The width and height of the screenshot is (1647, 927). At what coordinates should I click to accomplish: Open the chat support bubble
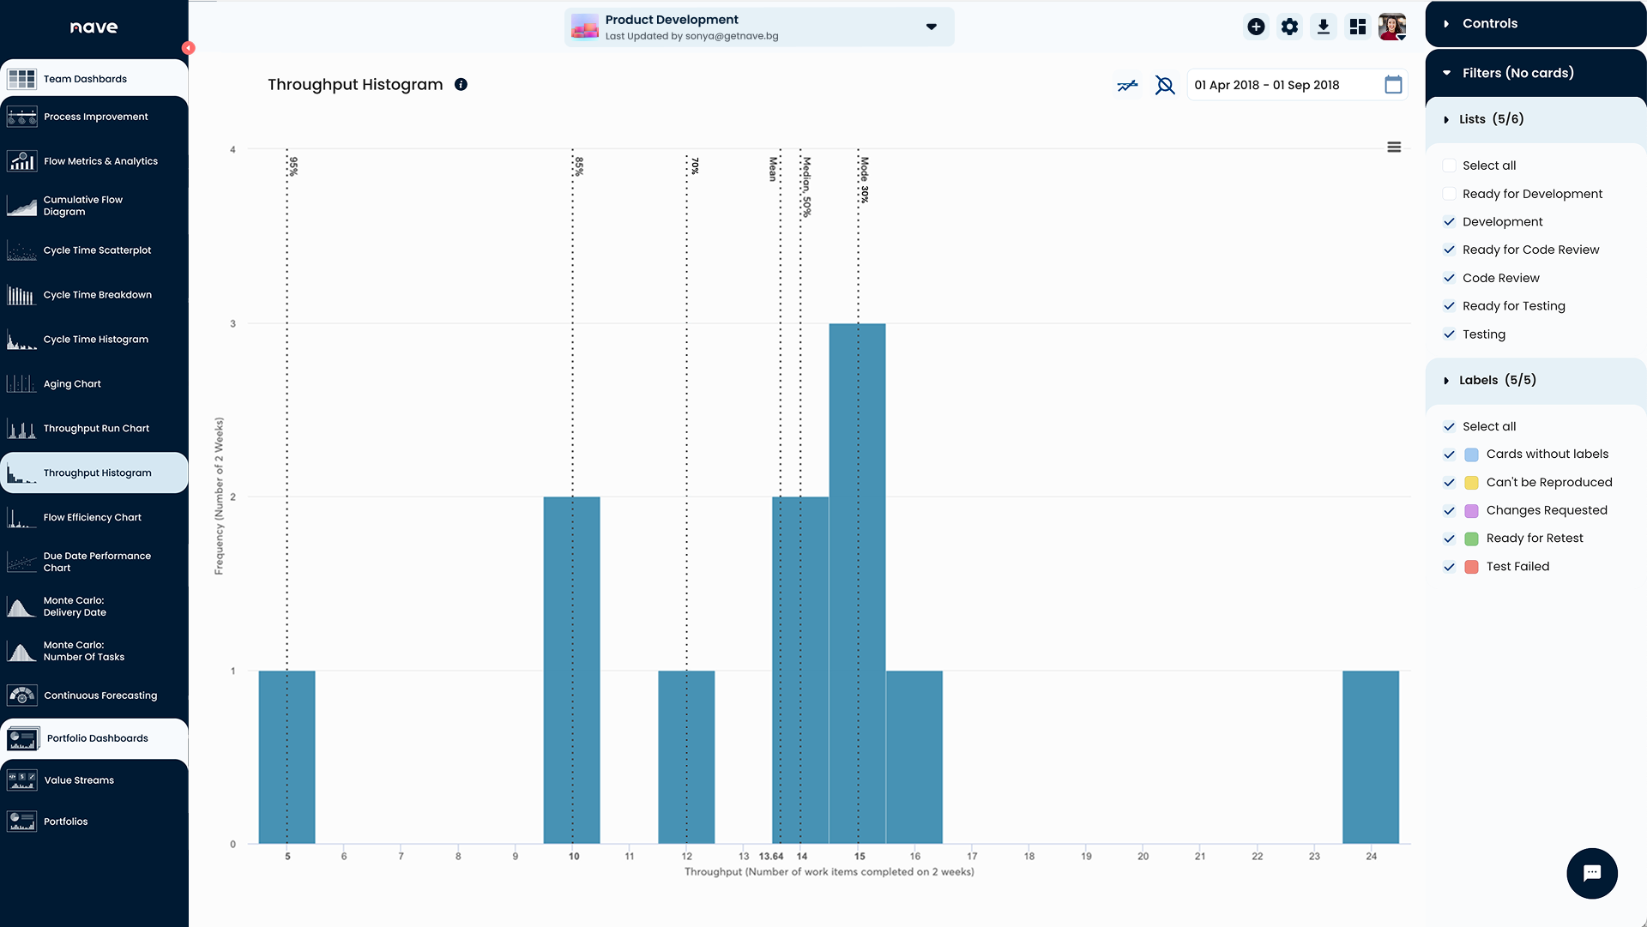click(x=1591, y=873)
